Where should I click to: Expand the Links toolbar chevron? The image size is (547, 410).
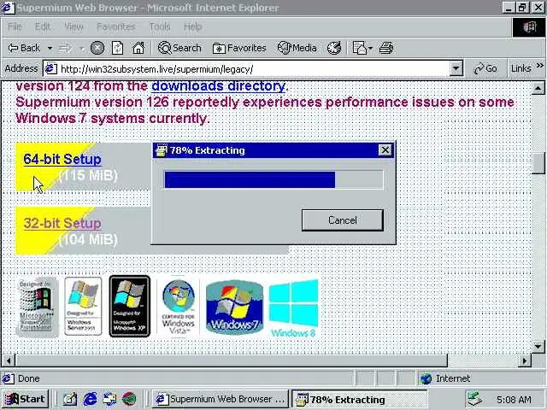539,66
